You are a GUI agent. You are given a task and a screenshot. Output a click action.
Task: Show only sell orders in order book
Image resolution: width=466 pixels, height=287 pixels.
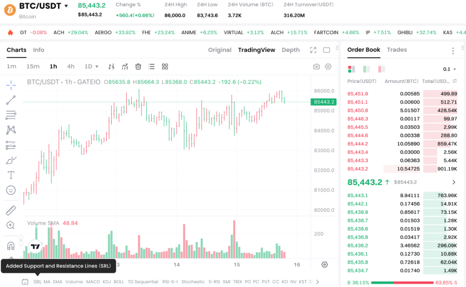coord(381,69)
